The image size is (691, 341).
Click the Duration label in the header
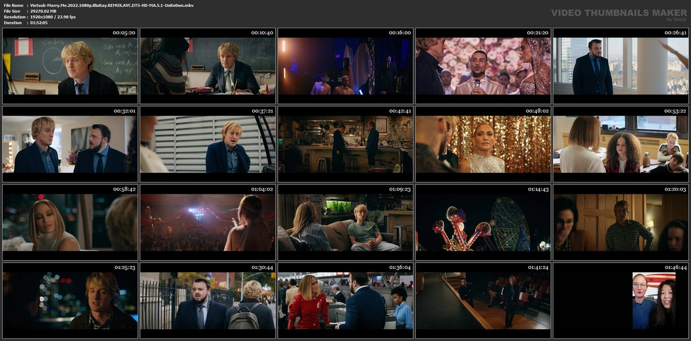click(12, 23)
